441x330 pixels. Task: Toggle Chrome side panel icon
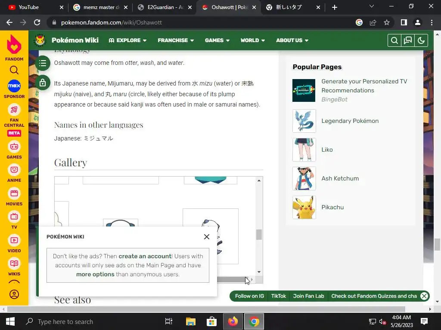click(x=404, y=22)
